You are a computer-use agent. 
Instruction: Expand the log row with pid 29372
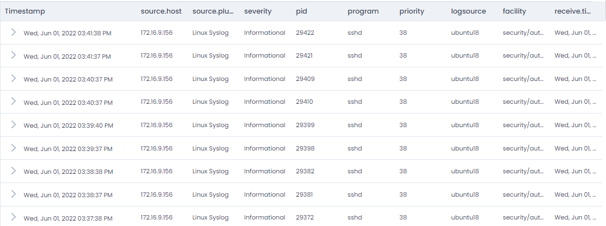tap(14, 217)
